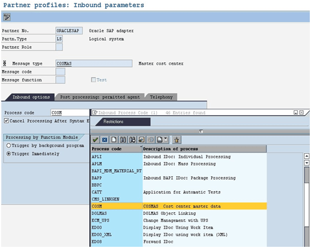Select BAPI_MDM_MATERIAL_RT process code
The image size is (311, 248).
coord(117,171)
